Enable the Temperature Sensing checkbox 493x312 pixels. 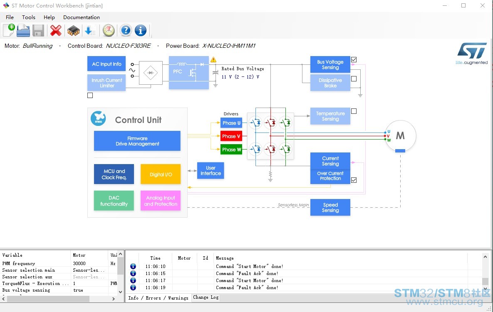click(x=354, y=111)
